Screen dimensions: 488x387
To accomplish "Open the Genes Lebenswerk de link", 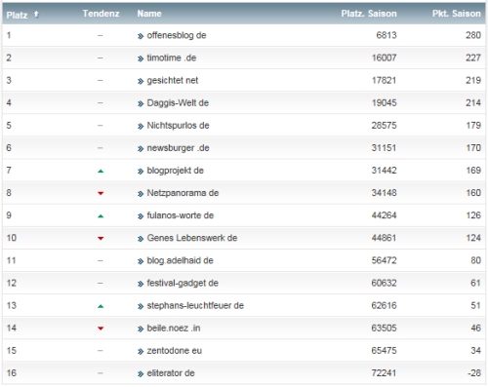I will click(x=192, y=238).
